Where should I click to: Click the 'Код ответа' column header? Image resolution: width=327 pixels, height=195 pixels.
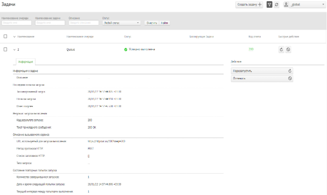[x=255, y=37]
